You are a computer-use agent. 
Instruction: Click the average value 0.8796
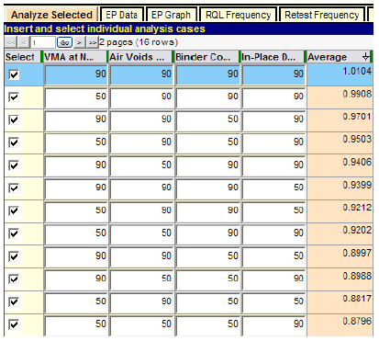(357, 321)
